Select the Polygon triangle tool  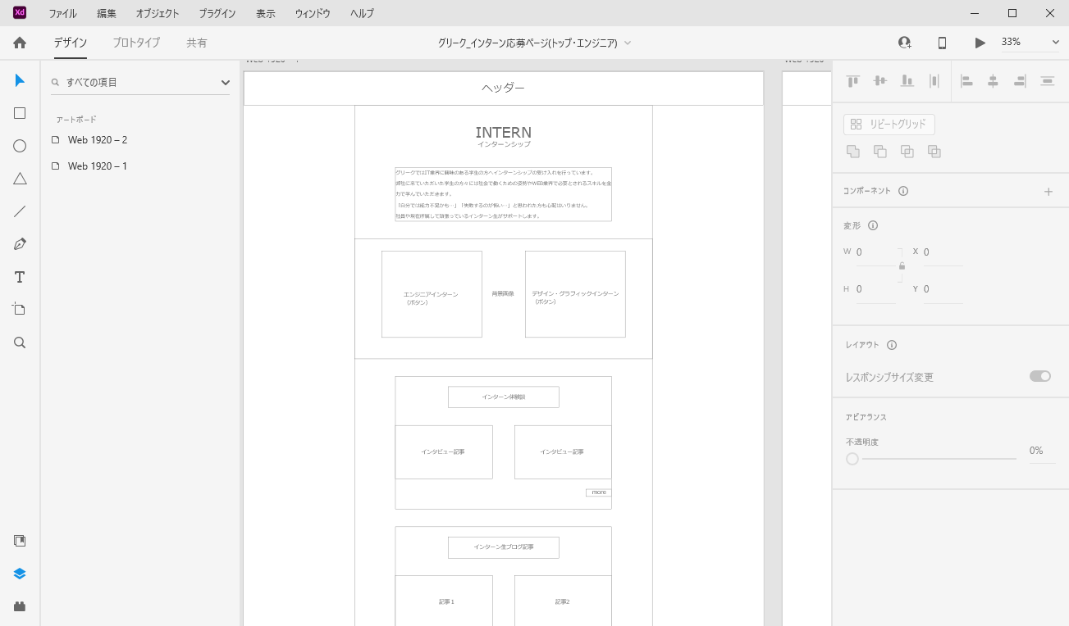click(20, 179)
